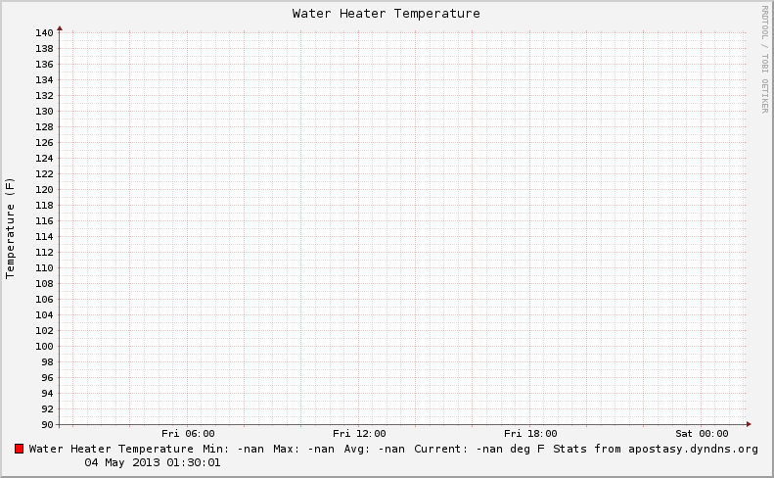Click the rotated "Temperature (F)" axis label
Viewport: 774px width, 478px height.
click(x=11, y=228)
